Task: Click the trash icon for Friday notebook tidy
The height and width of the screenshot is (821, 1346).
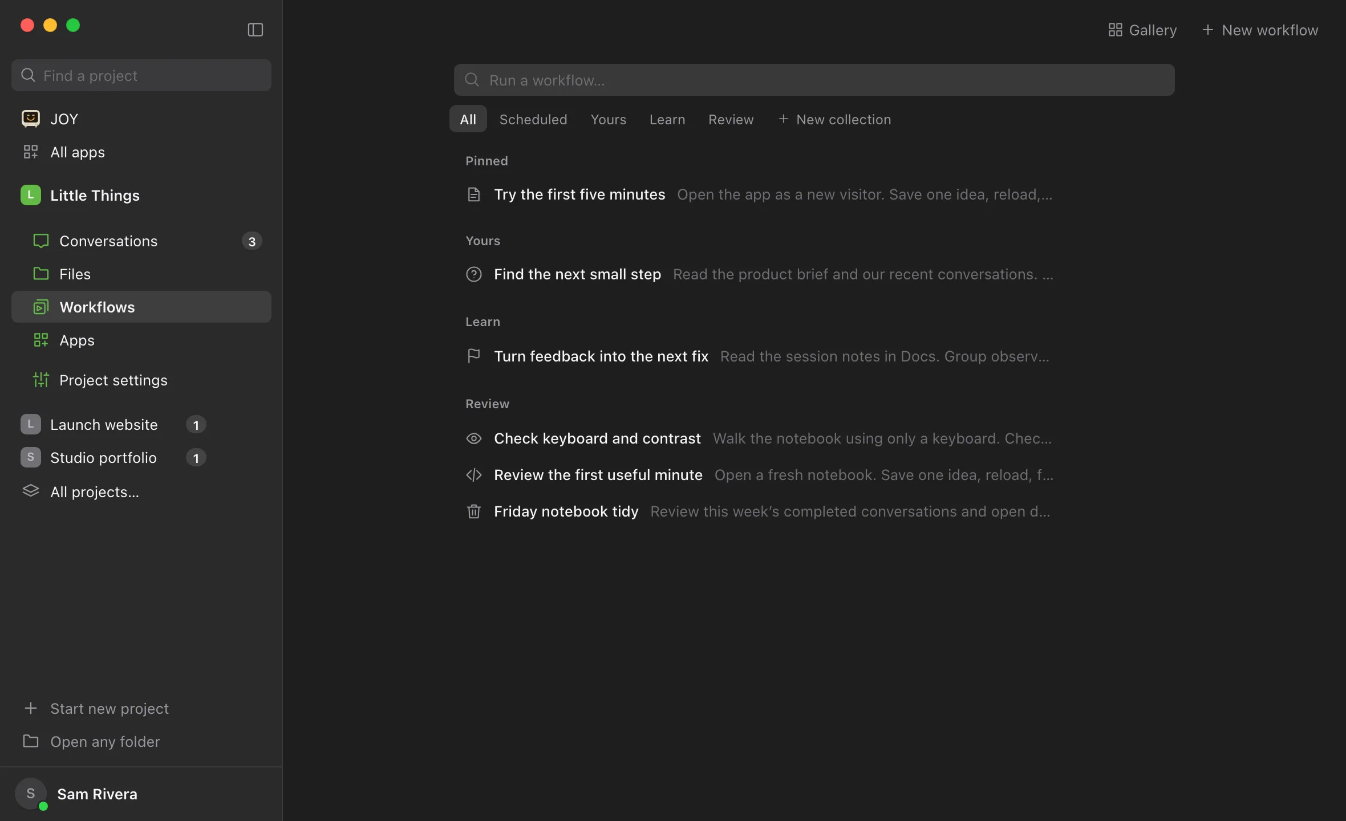Action: (473, 511)
